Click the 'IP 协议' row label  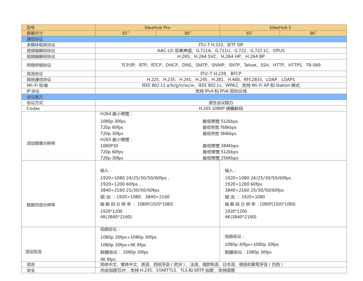(x=33, y=91)
